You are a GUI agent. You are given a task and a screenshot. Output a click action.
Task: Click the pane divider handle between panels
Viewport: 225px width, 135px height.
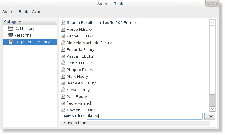pos(58,72)
